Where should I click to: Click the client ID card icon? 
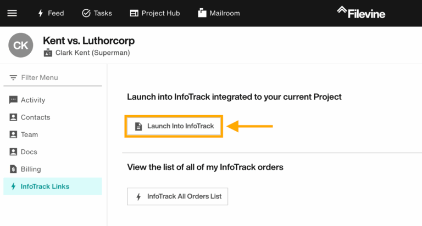(x=48, y=53)
